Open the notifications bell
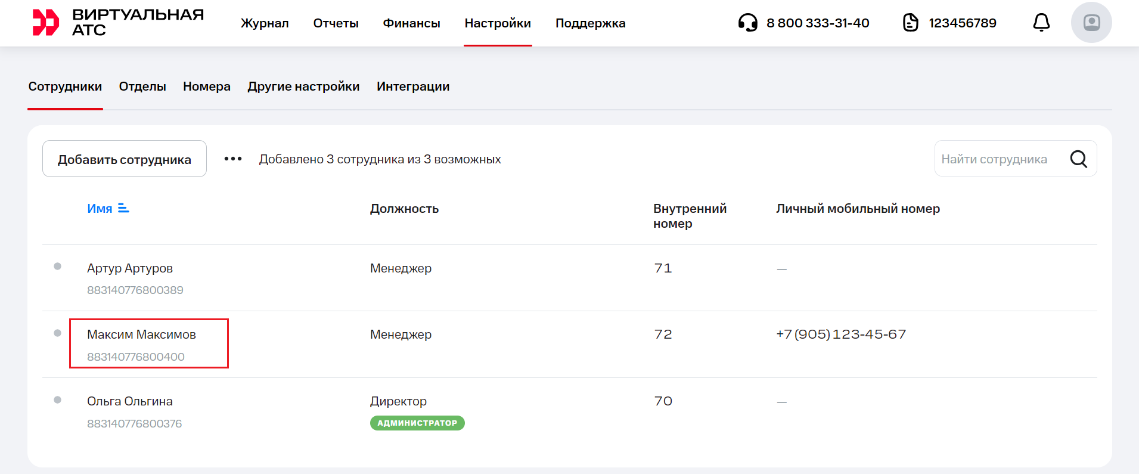Image resolution: width=1139 pixels, height=474 pixels. [1041, 23]
